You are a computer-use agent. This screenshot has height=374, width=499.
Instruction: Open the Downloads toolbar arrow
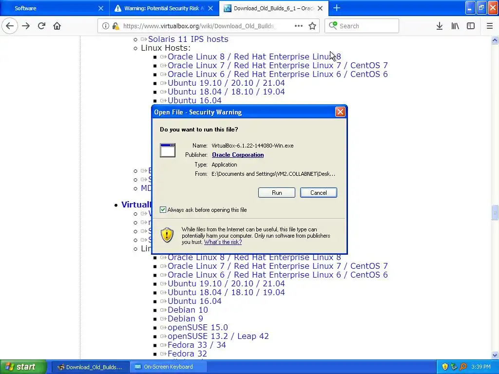440,26
